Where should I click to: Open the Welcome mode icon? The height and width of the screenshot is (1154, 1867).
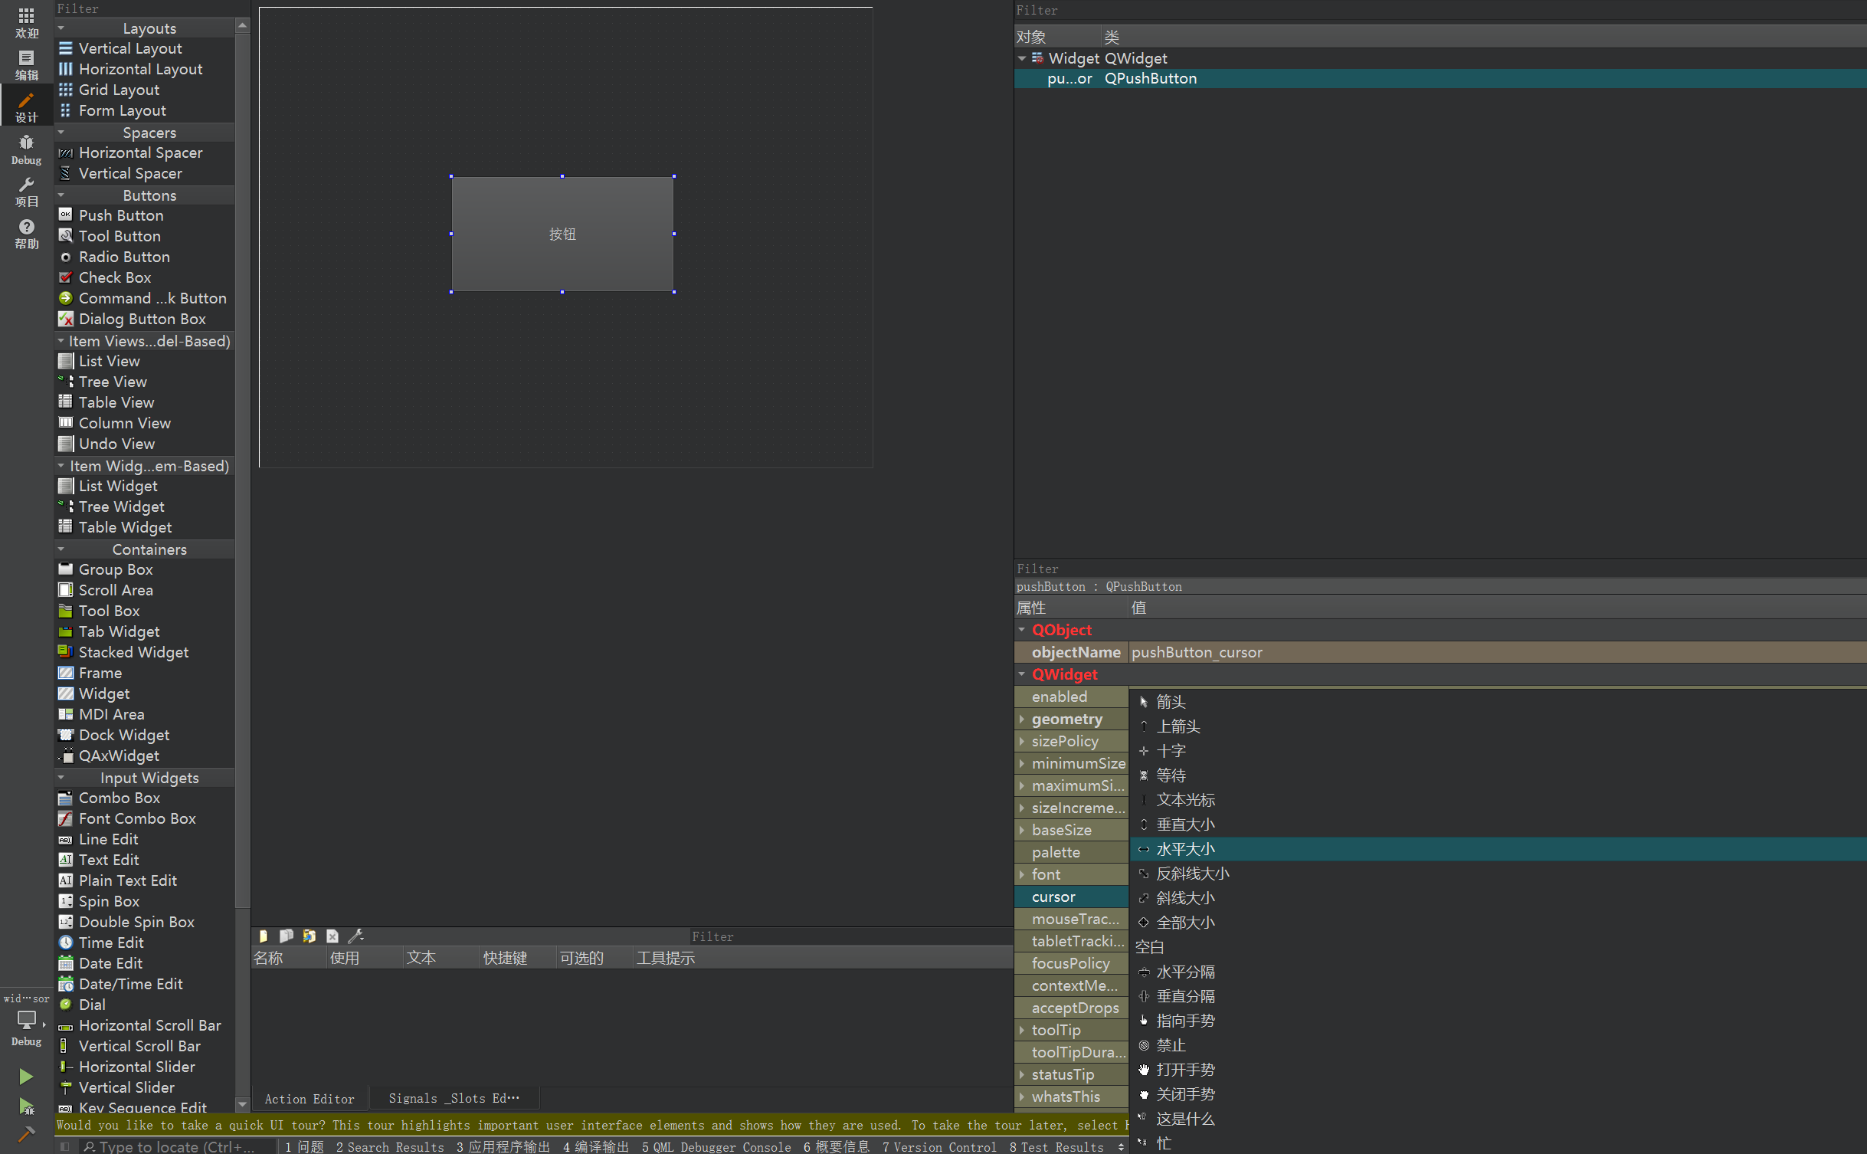point(26,22)
